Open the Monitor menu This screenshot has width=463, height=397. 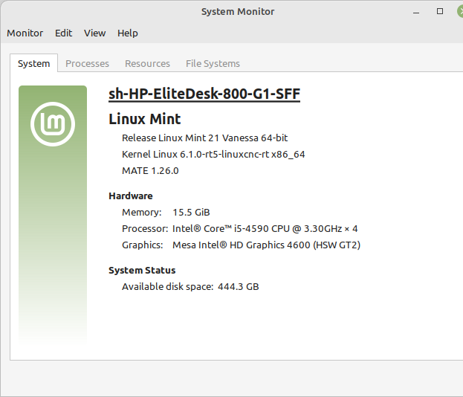[25, 33]
